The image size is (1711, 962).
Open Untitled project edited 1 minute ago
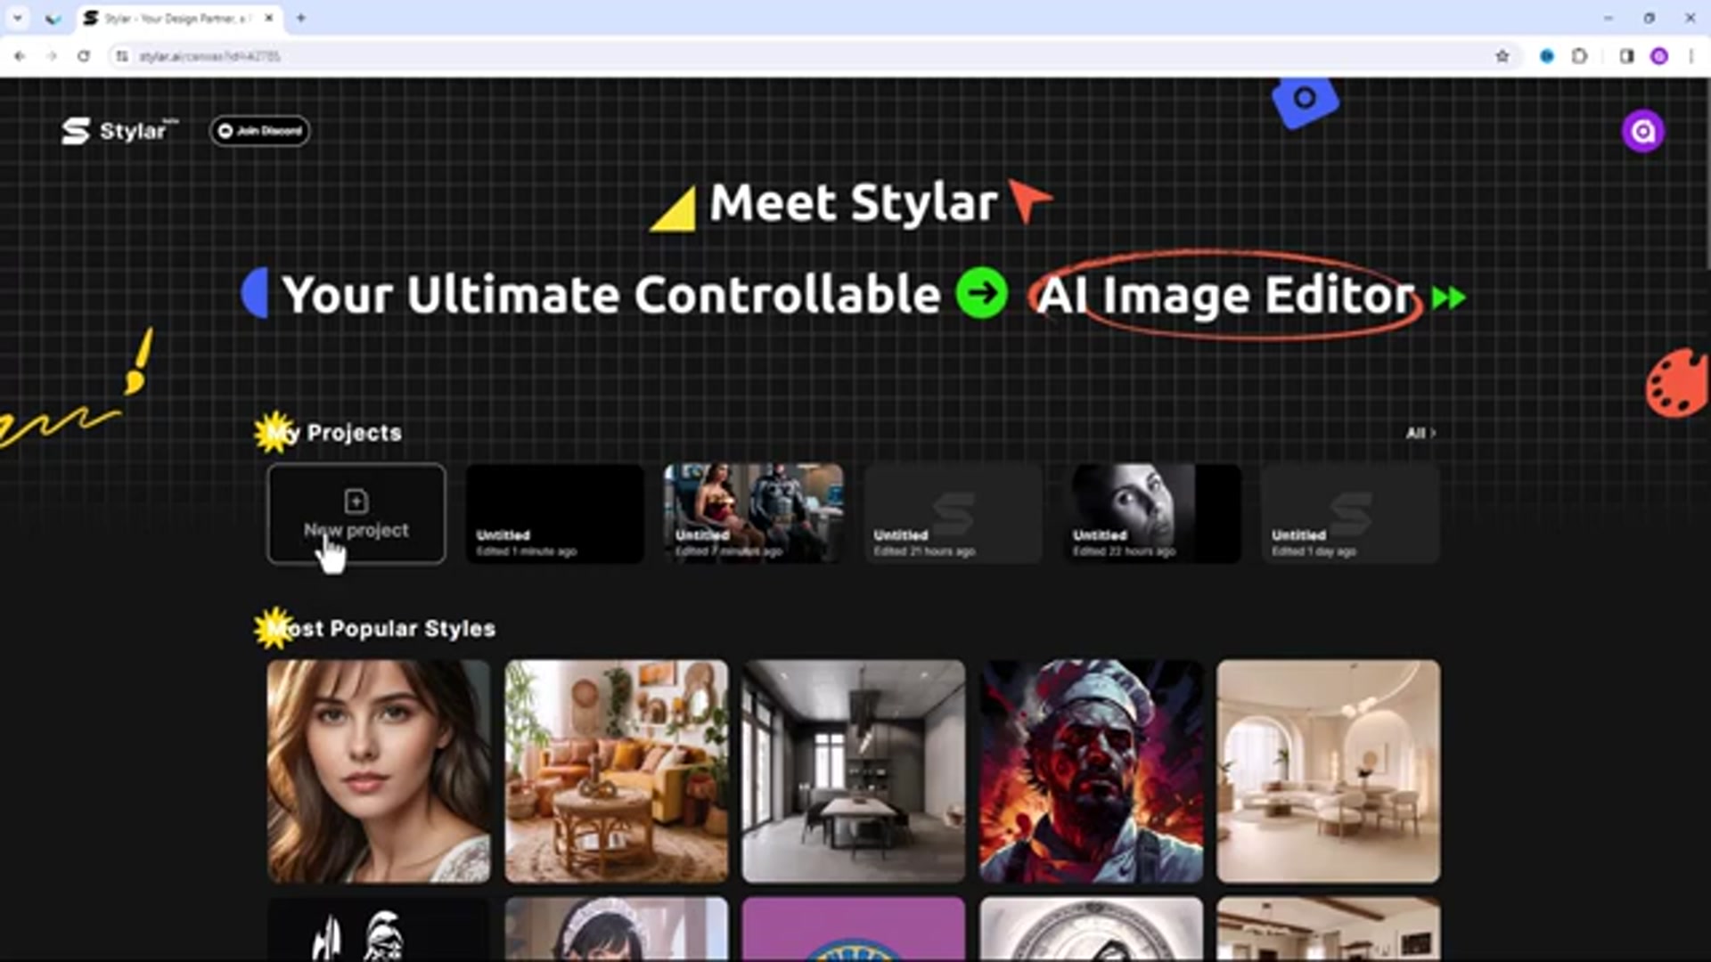click(554, 513)
